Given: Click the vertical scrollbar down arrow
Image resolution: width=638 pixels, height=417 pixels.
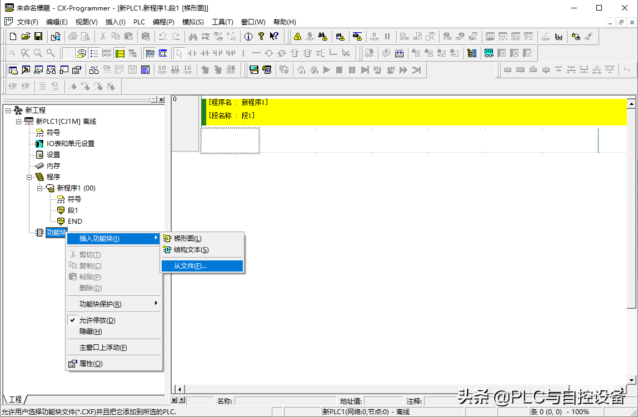Looking at the screenshot, I should (x=631, y=379).
